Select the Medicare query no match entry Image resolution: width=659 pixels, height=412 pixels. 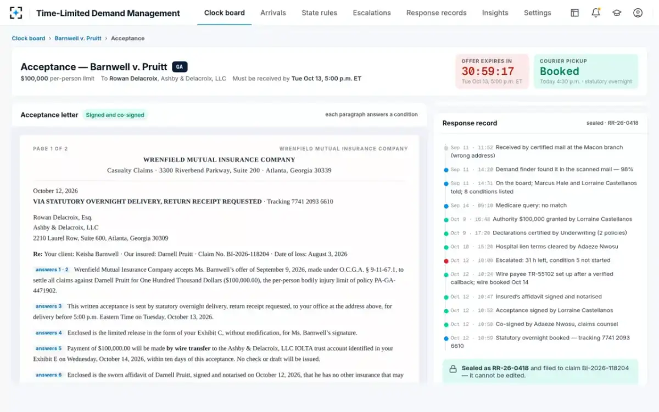(x=541, y=205)
